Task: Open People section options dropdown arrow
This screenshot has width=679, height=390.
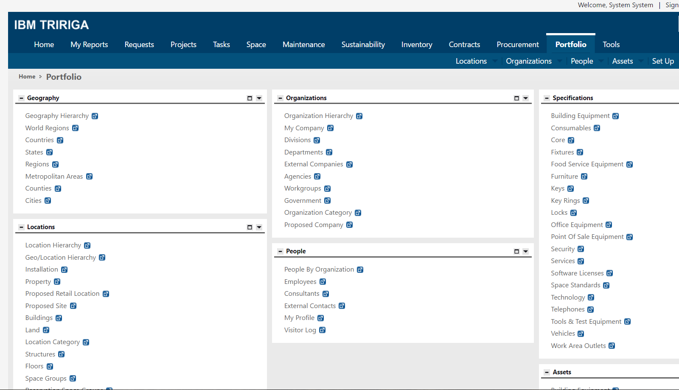Action: 525,251
